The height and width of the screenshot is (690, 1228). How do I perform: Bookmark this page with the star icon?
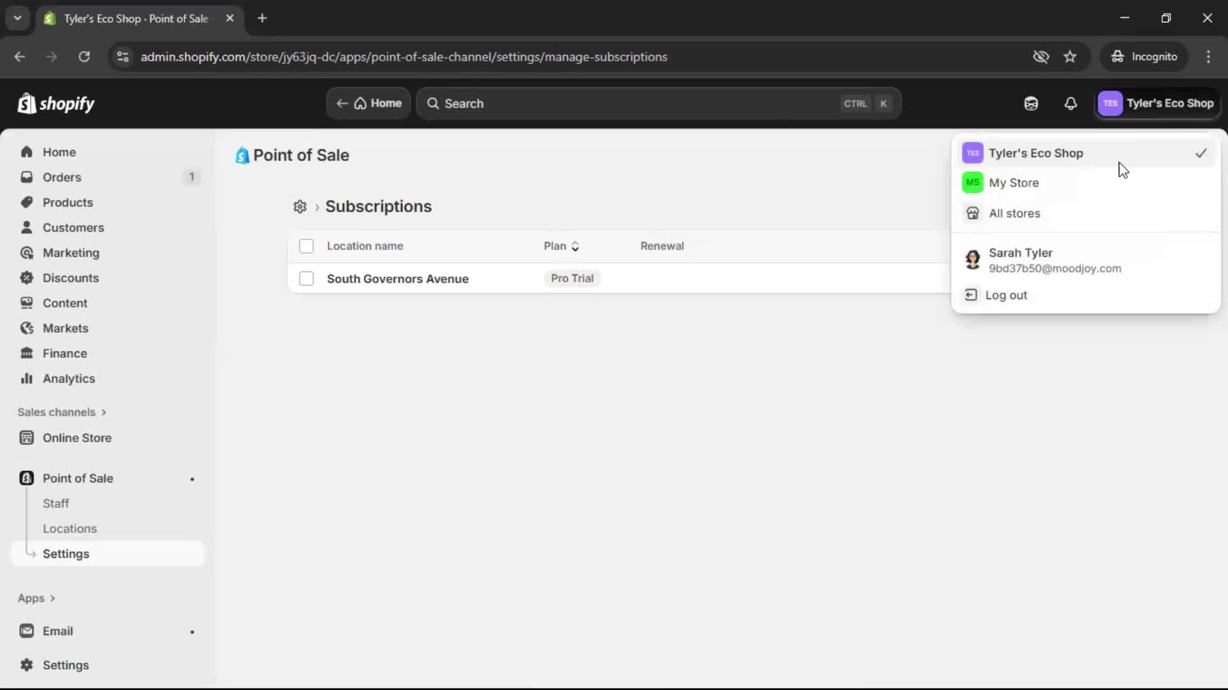pyautogui.click(x=1070, y=57)
